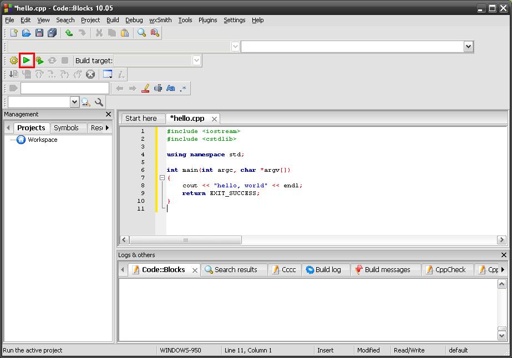Viewport: 512px width, 358px height.
Task: Click the Undo icon (green arrow)
Action: (68, 33)
